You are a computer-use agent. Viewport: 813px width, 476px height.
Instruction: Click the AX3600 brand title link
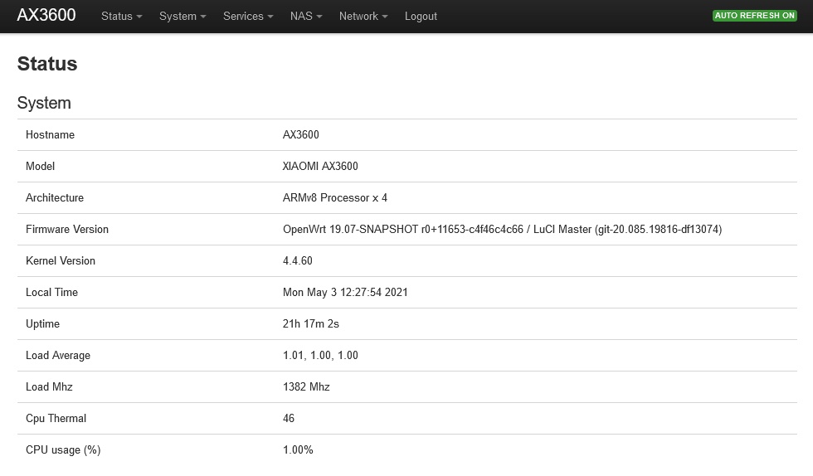[x=46, y=15]
